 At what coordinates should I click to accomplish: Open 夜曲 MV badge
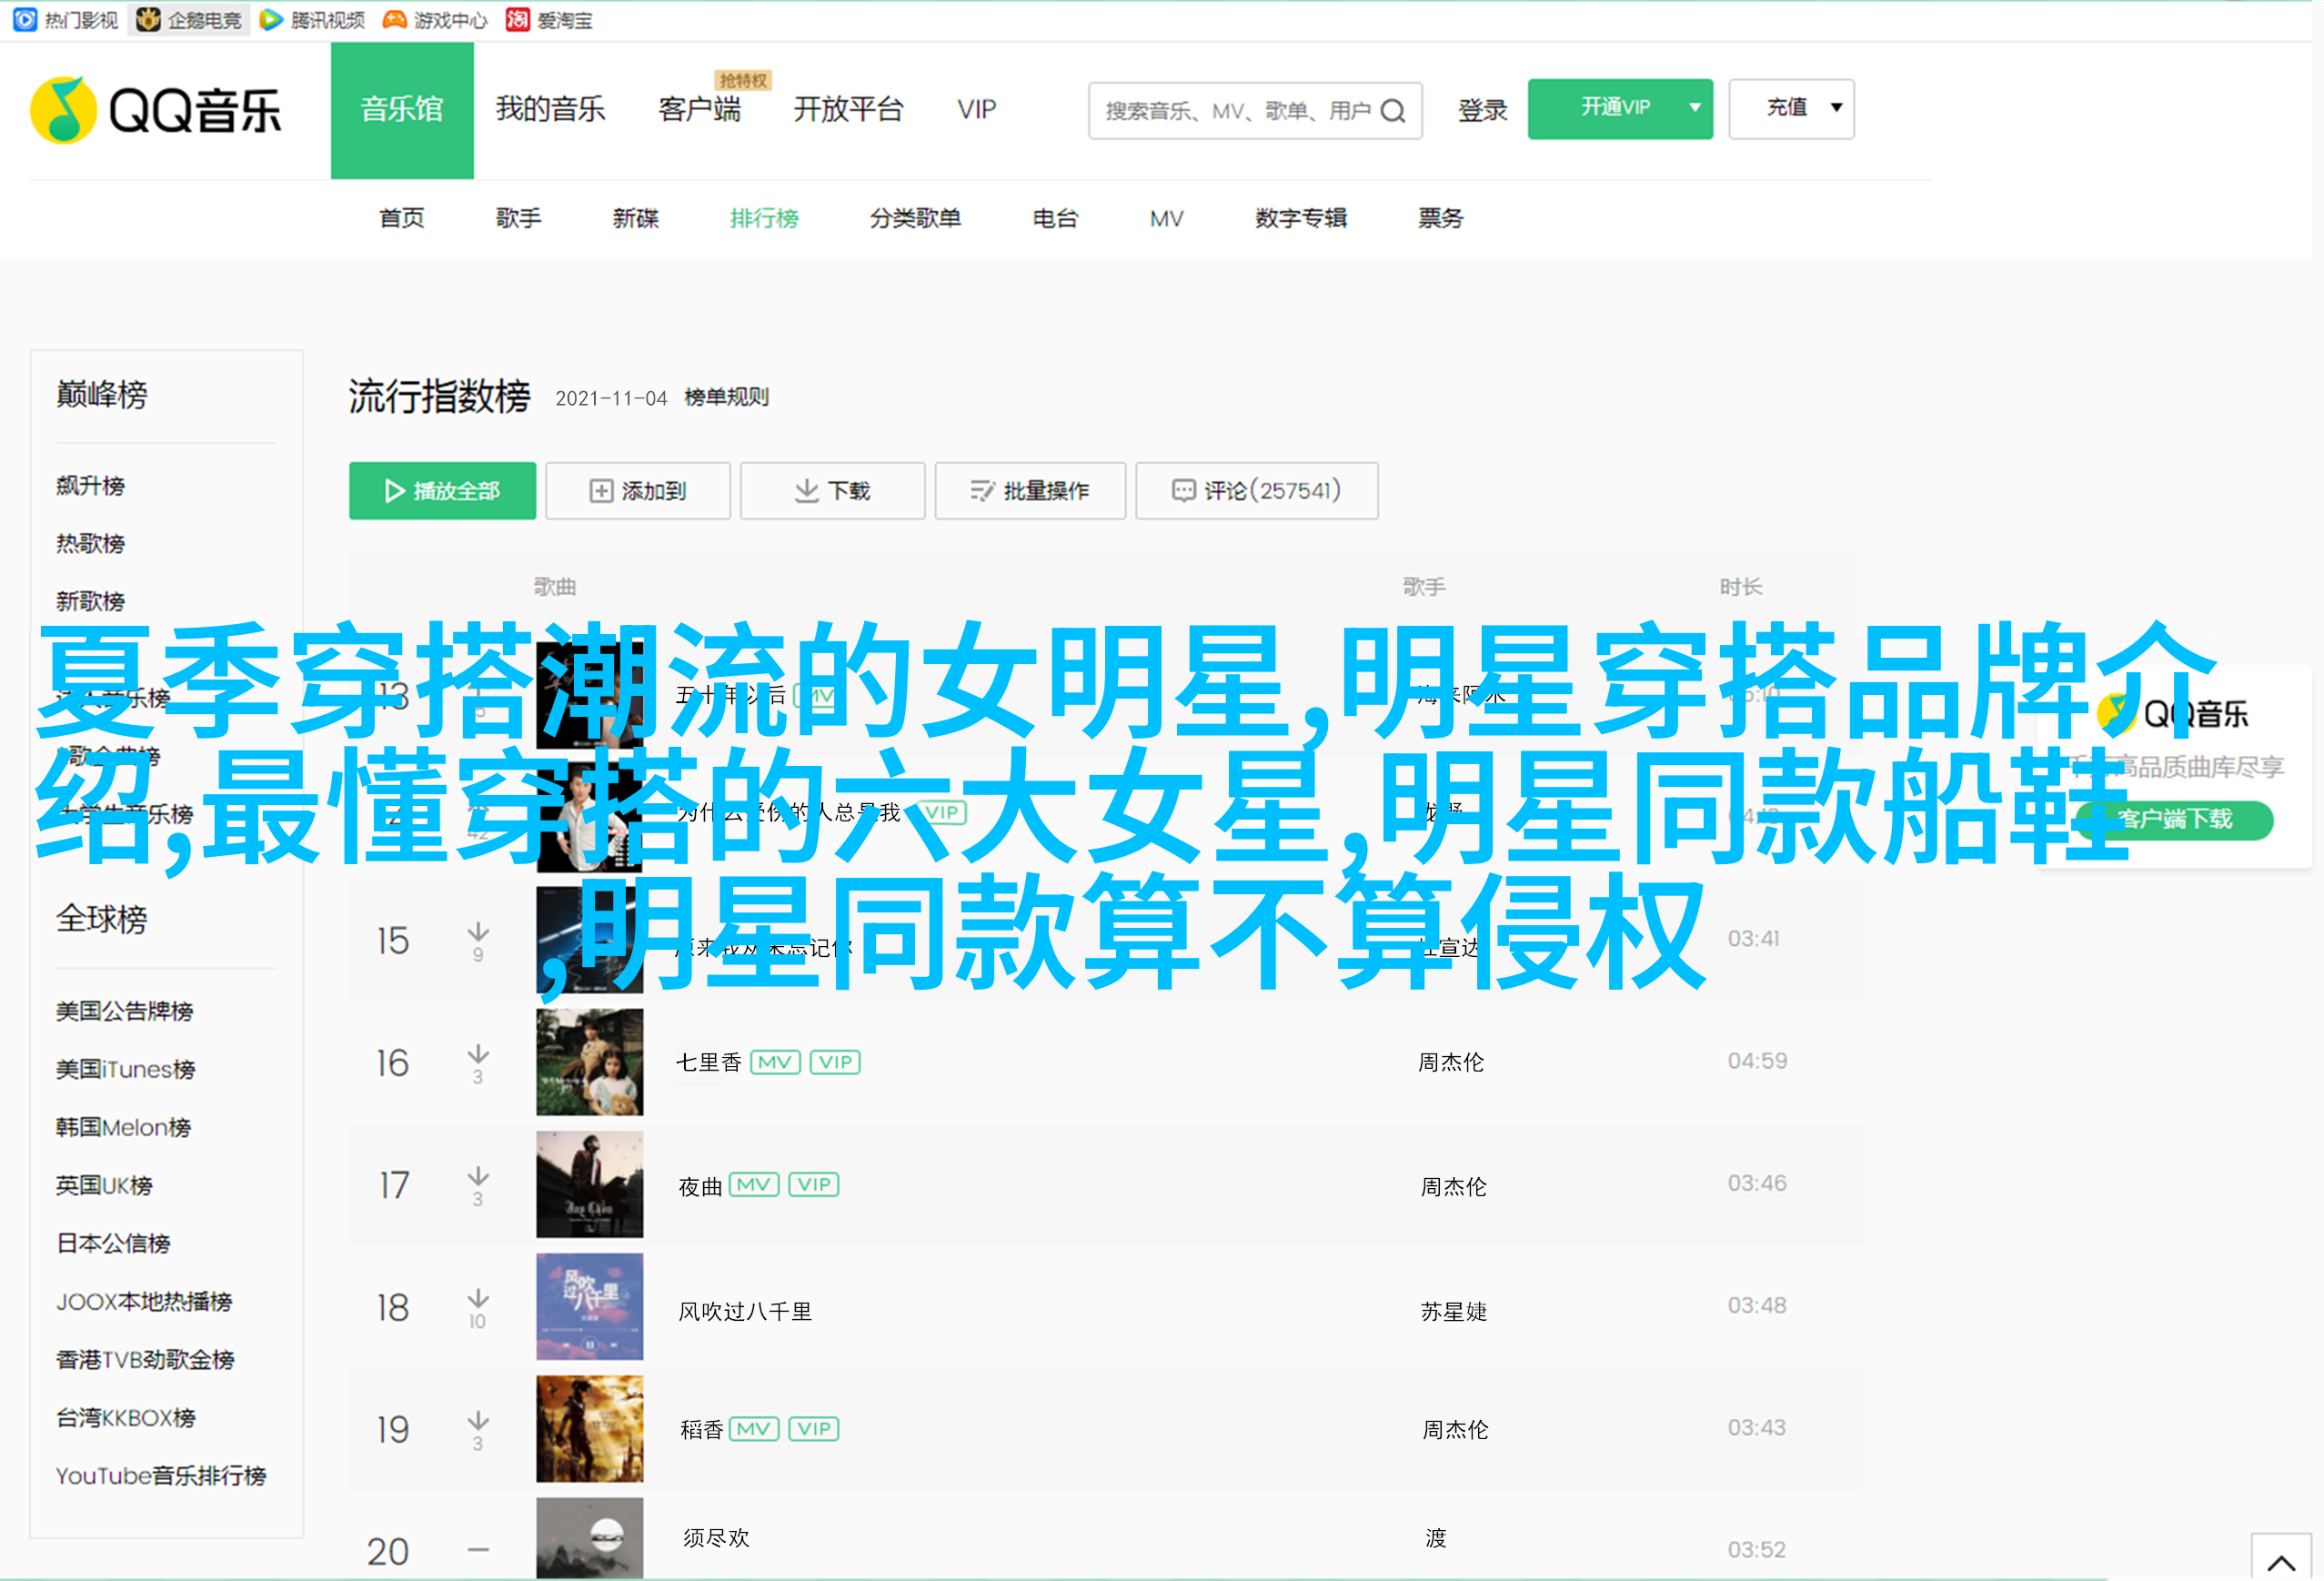coord(754,1185)
